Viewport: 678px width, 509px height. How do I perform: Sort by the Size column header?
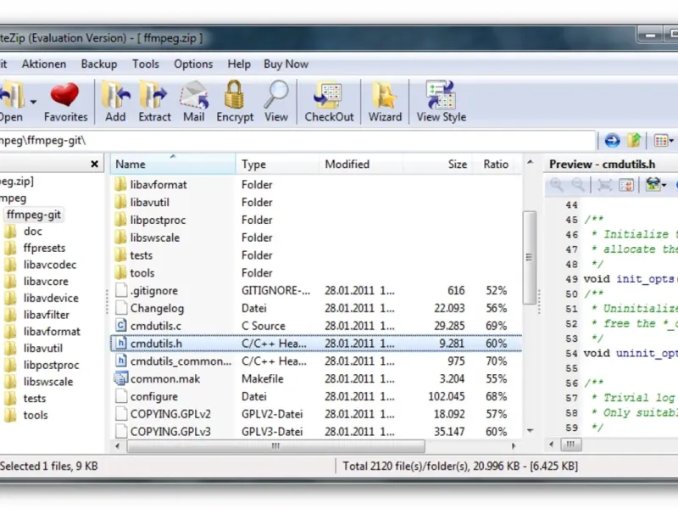click(437, 164)
